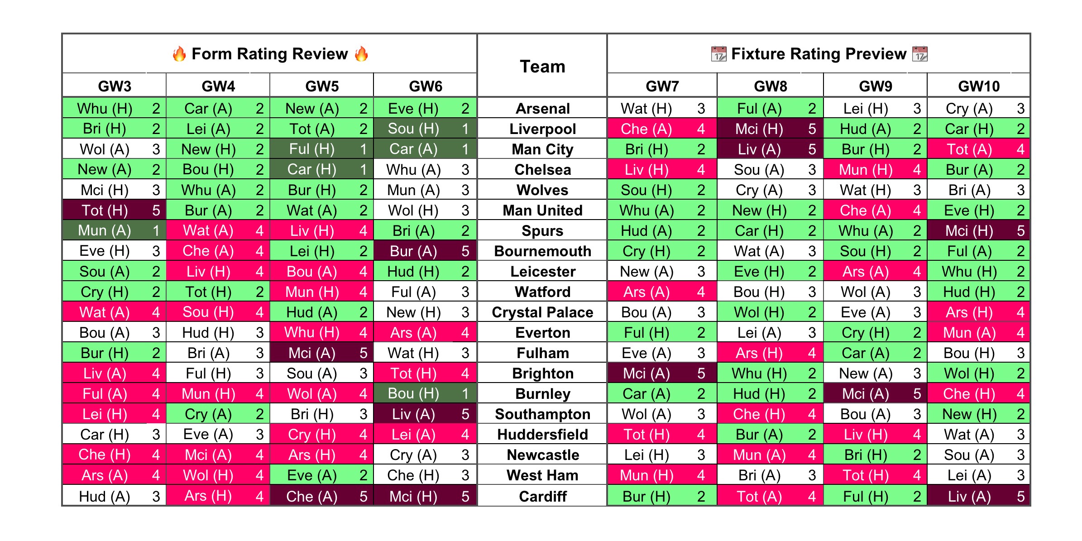Image resolution: width=1082 pixels, height=541 pixels.
Task: Click the fire icon right of Form Rating Review
Action: pyautogui.click(x=361, y=54)
